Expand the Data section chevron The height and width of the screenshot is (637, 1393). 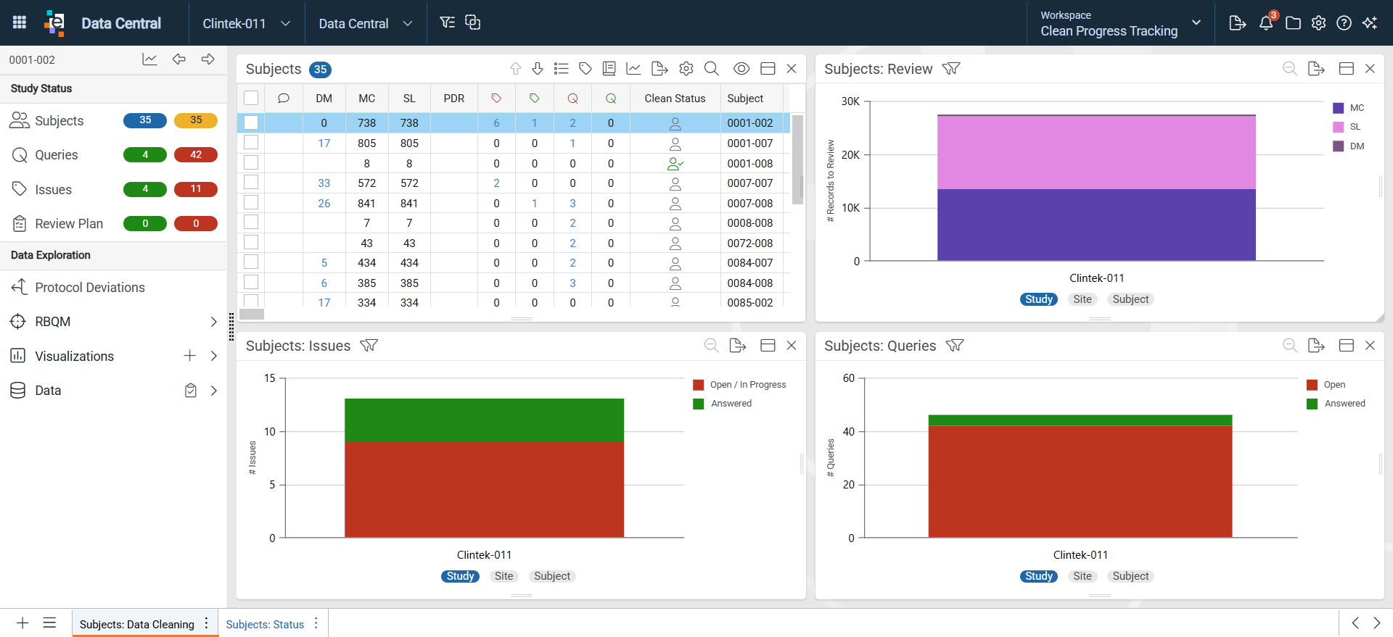(214, 390)
